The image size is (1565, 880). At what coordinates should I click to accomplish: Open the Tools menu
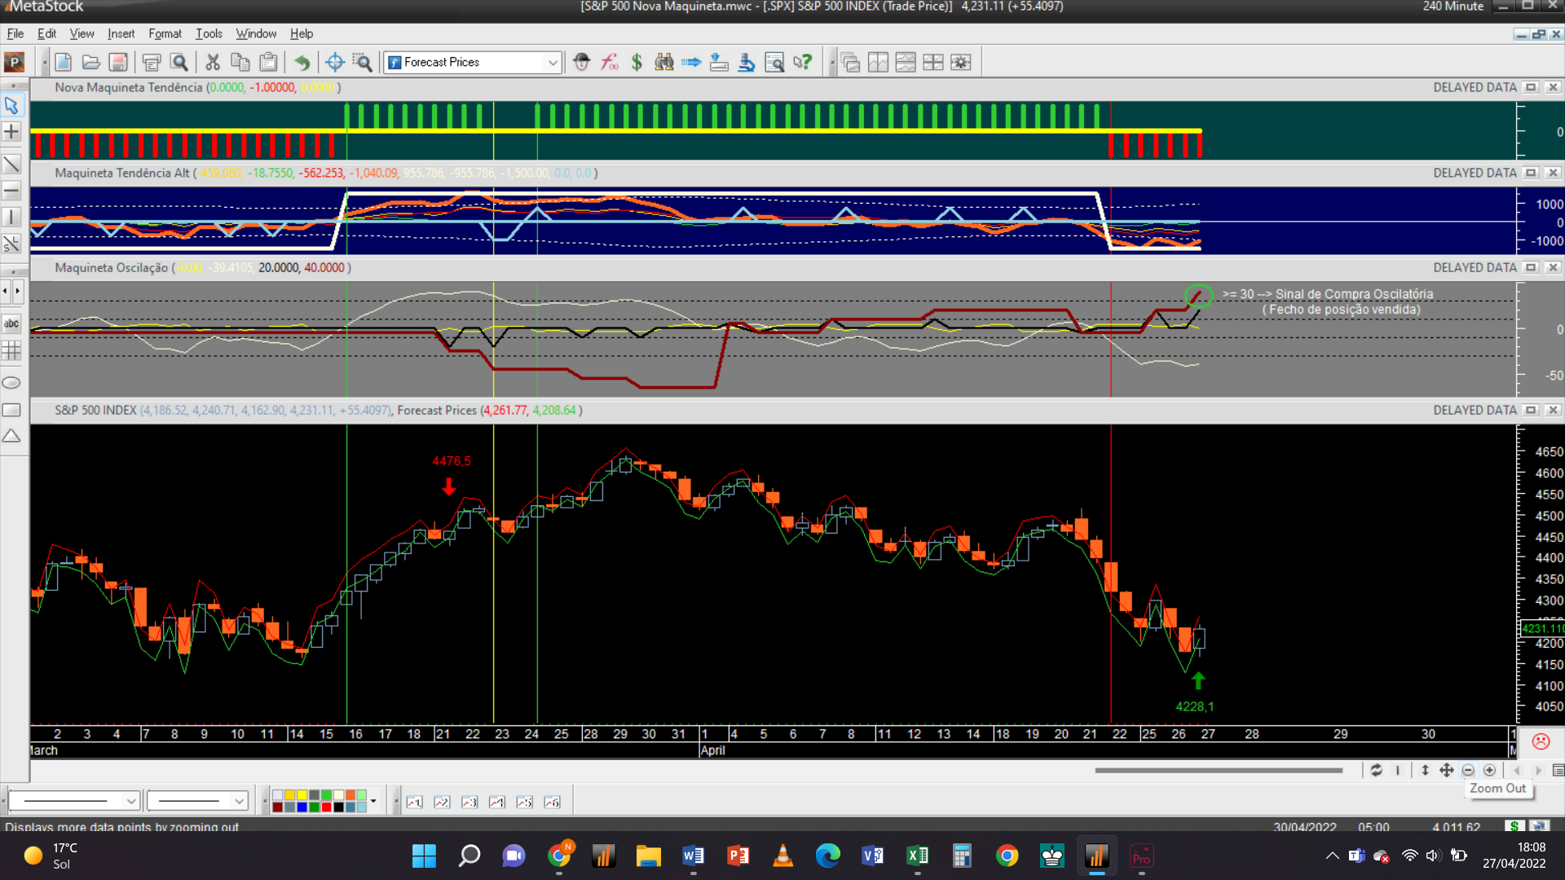209,33
